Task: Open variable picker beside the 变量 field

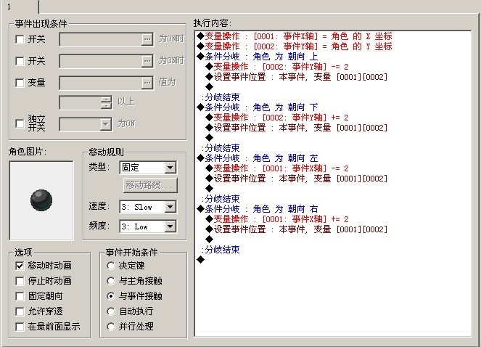Action: point(147,83)
